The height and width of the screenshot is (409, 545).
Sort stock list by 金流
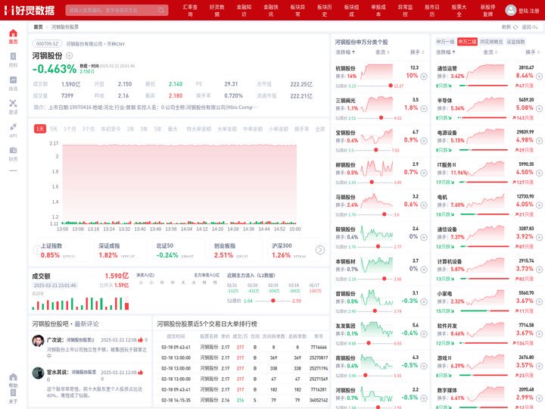382,52
